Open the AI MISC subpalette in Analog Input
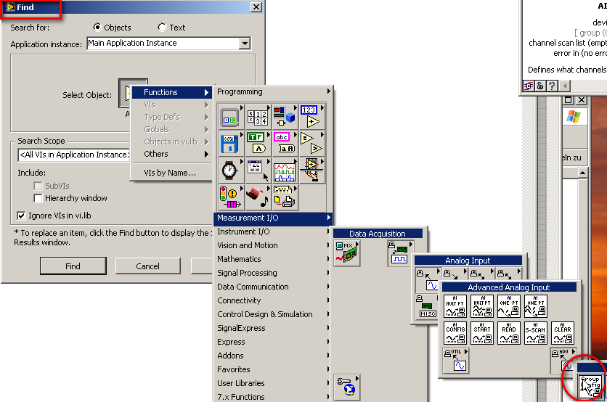This screenshot has width=607, height=402. pos(427,306)
